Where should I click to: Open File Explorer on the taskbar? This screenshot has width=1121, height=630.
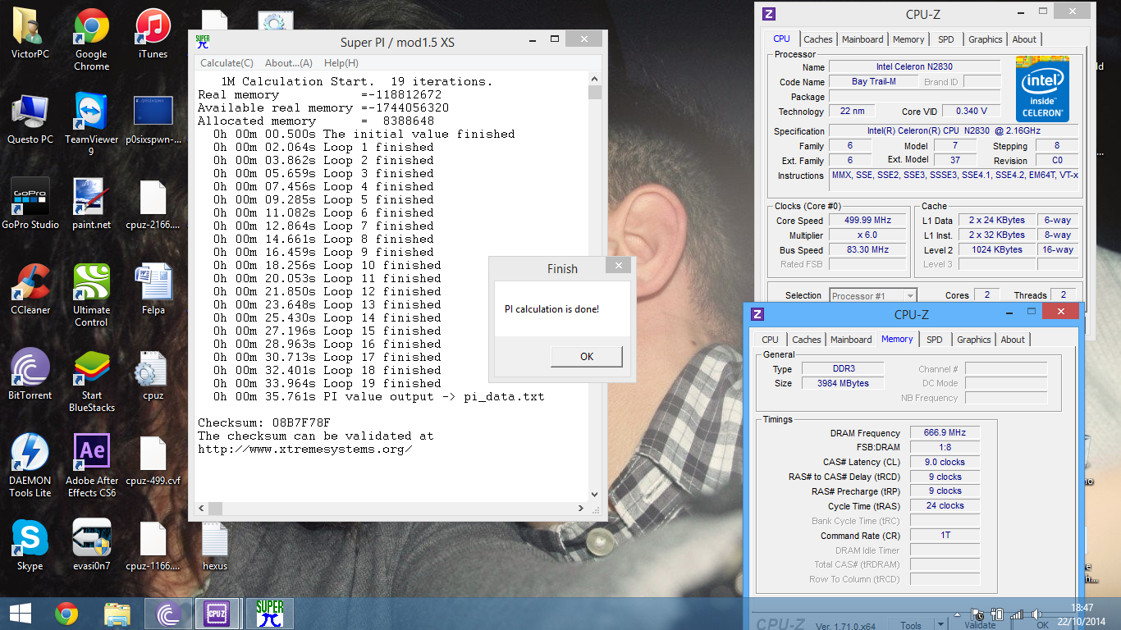click(x=117, y=614)
